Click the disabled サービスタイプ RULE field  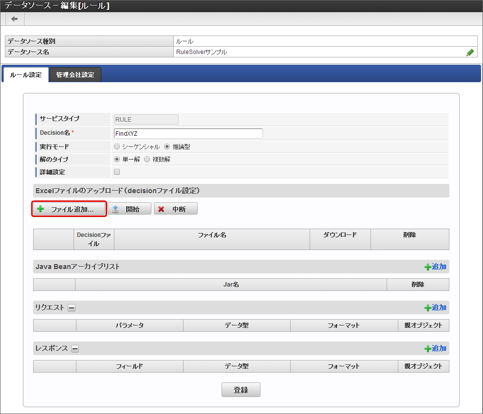pos(146,119)
